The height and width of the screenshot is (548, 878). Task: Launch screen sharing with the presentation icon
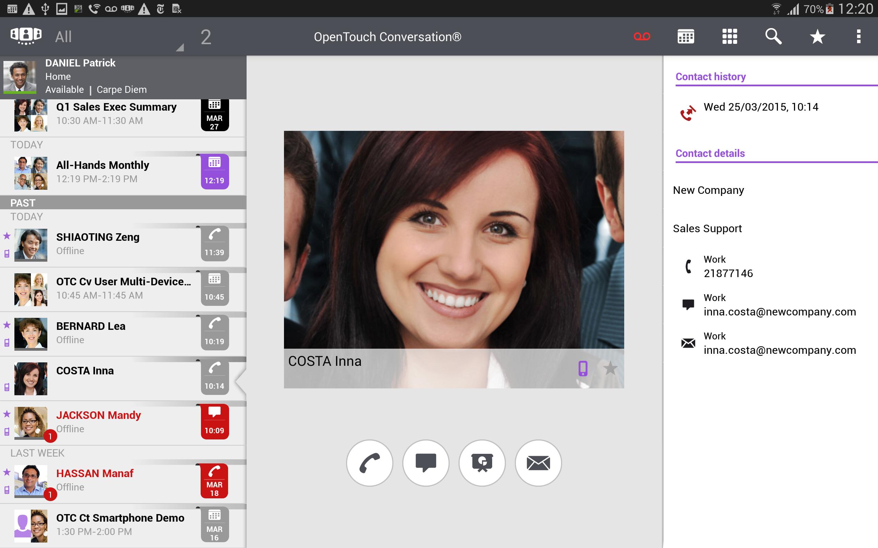(x=482, y=463)
